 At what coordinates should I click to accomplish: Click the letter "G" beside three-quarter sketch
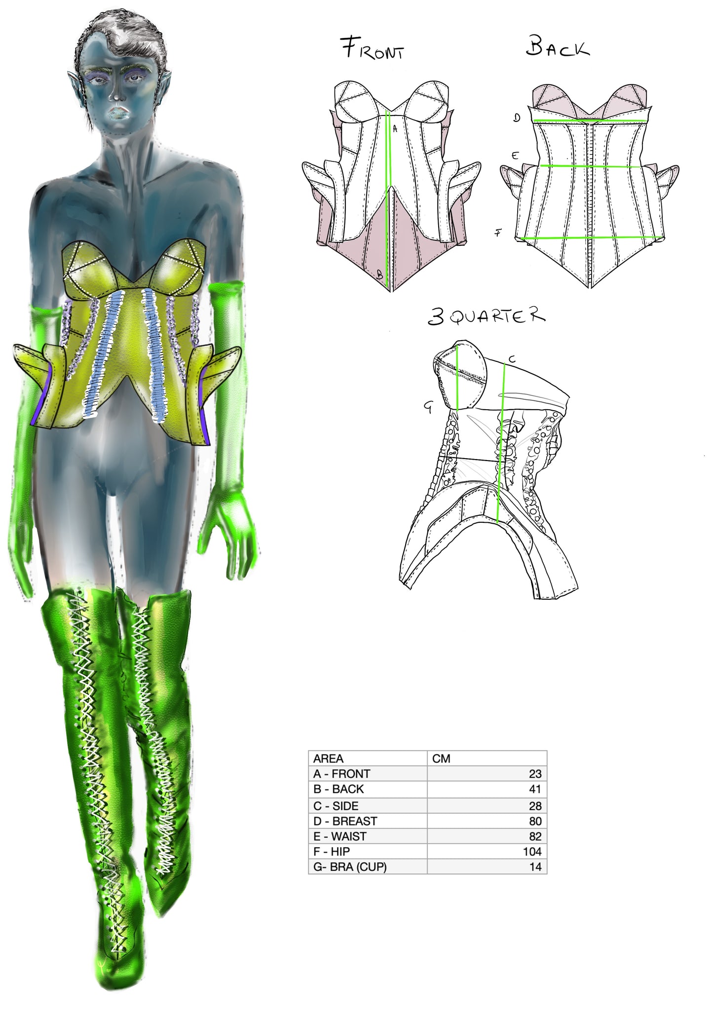[x=428, y=407]
